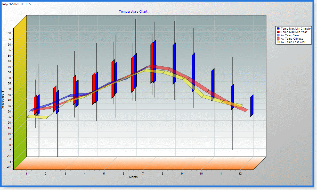Image resolution: width=317 pixels, height=190 pixels.
Task: Click the Temperature Chart title
Action: (x=133, y=12)
